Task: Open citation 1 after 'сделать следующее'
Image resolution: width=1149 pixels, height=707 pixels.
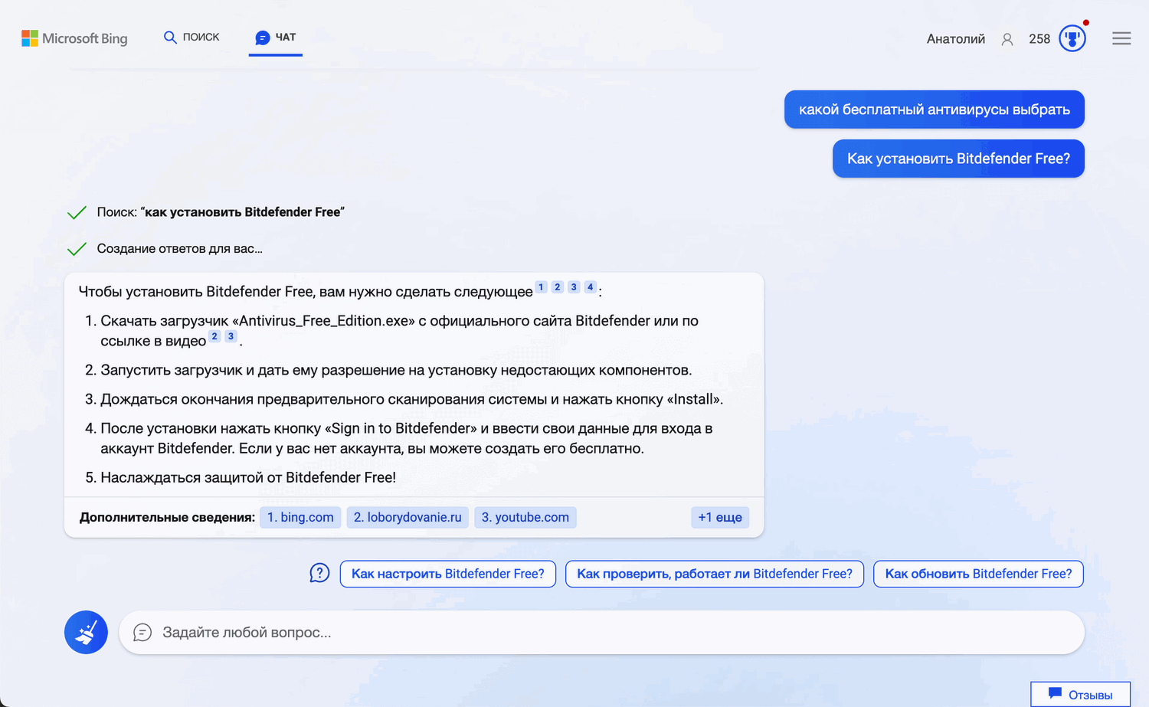Action: [541, 287]
